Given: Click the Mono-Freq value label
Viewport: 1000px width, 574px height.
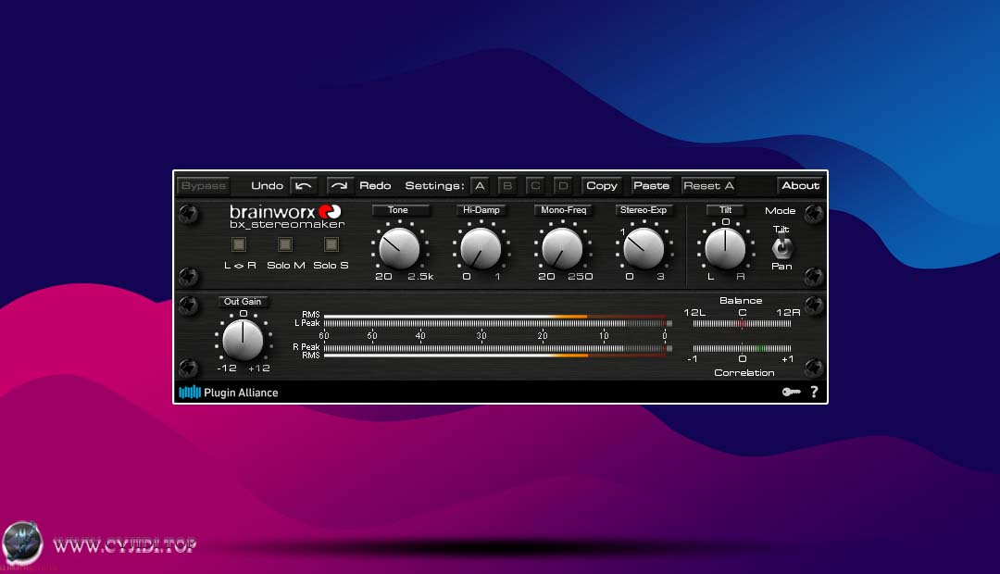Looking at the screenshot, I should [x=563, y=210].
